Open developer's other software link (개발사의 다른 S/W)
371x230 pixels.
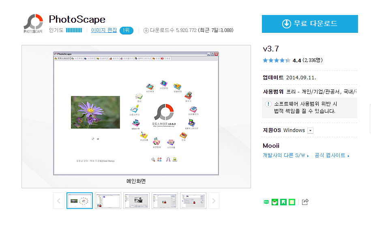tap(285, 155)
